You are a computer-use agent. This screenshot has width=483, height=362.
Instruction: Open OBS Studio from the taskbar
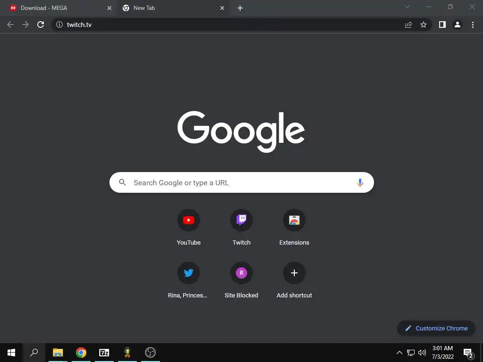point(150,353)
